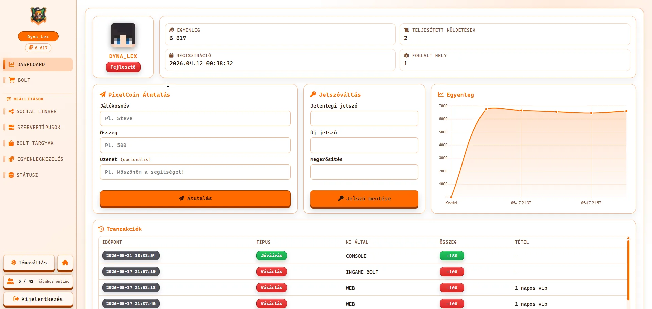The height and width of the screenshot is (309, 652).
Task: Click the Dyna_Lex username badge
Action: point(38,37)
